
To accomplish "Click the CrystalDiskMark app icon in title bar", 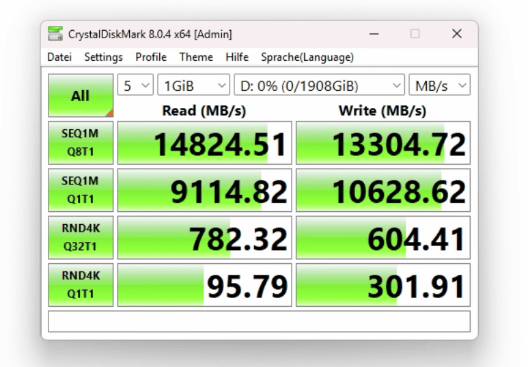I will pyautogui.click(x=55, y=33).
